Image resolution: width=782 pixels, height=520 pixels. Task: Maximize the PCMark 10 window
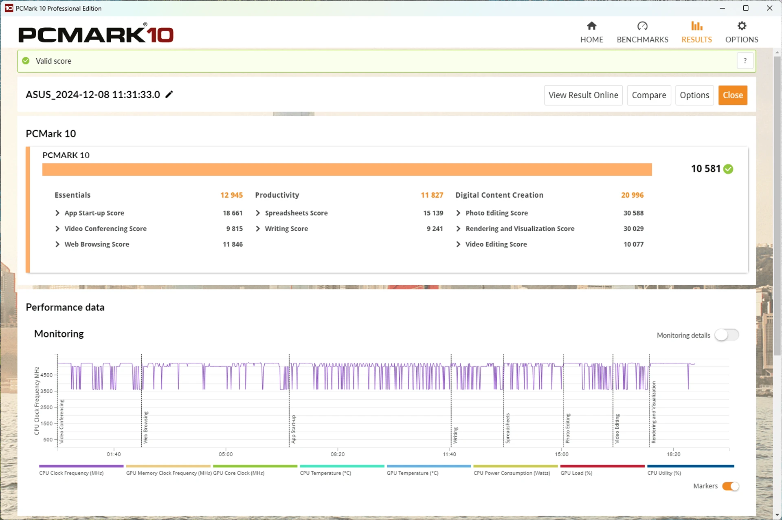(745, 8)
